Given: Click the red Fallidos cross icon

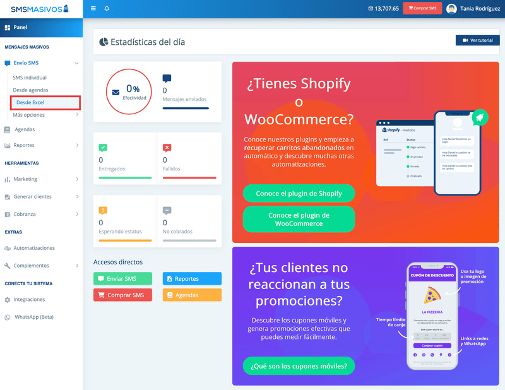Looking at the screenshot, I should pos(167,148).
